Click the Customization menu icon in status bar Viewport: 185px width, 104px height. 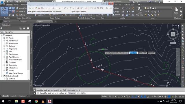[183, 96]
